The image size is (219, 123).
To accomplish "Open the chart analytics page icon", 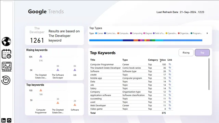I will [7, 67].
